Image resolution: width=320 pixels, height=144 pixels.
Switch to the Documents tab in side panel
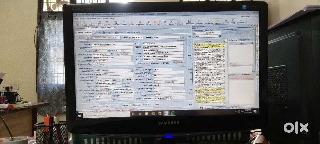point(244,40)
